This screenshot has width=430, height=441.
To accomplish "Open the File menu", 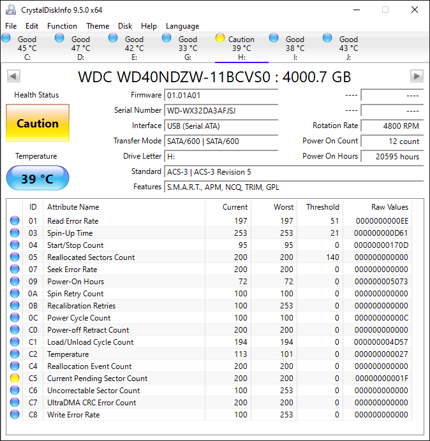I will pyautogui.click(x=11, y=26).
